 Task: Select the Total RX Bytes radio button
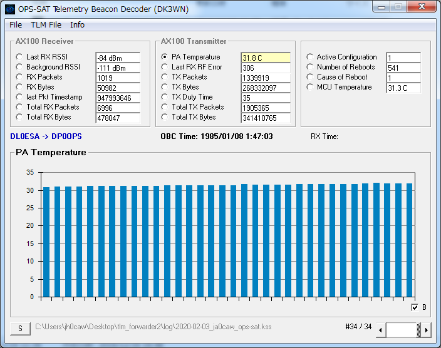[x=19, y=117]
